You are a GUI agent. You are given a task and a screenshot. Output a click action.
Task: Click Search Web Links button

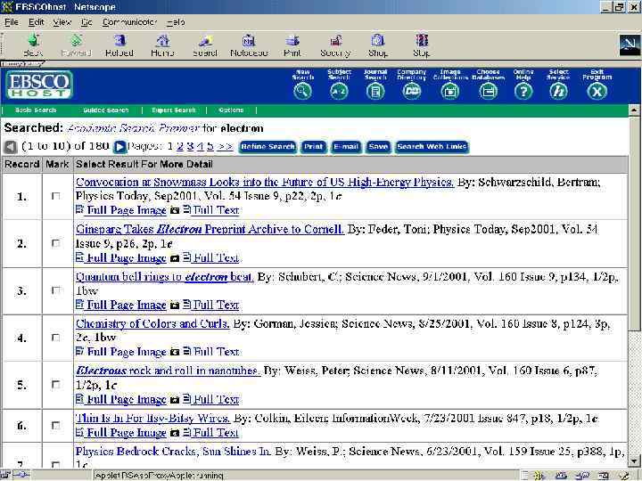[x=432, y=147]
